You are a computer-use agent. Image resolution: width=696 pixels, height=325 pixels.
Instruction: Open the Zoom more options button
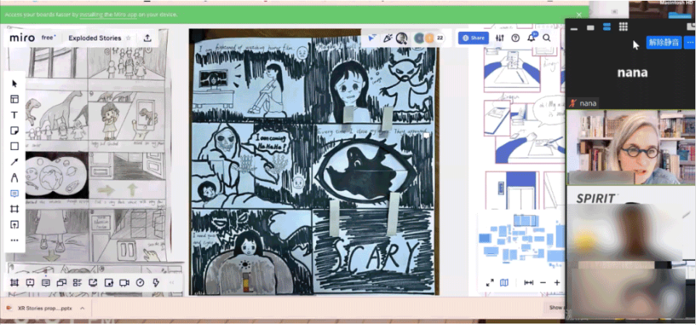click(x=689, y=43)
